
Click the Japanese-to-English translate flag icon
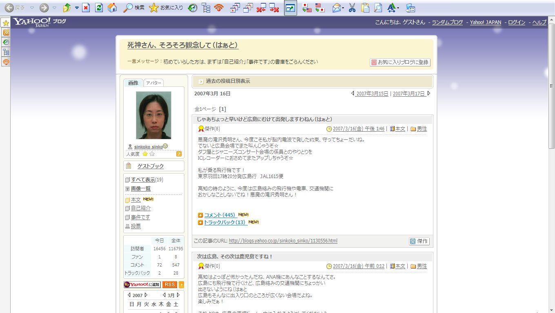307,8
